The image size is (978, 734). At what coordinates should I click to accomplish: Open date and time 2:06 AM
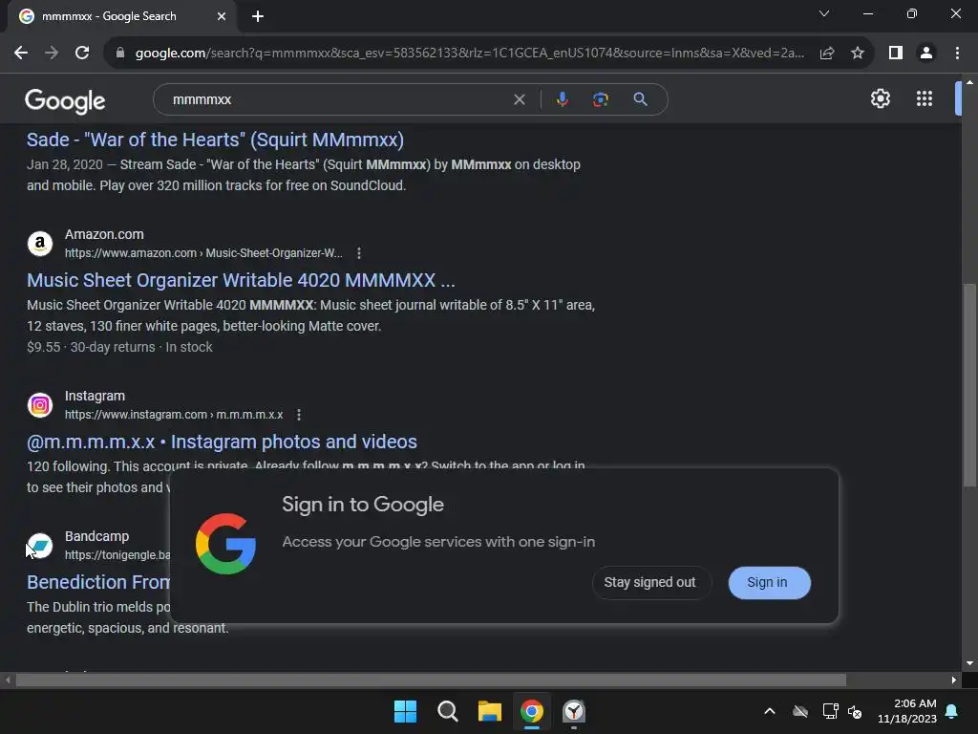point(907,711)
